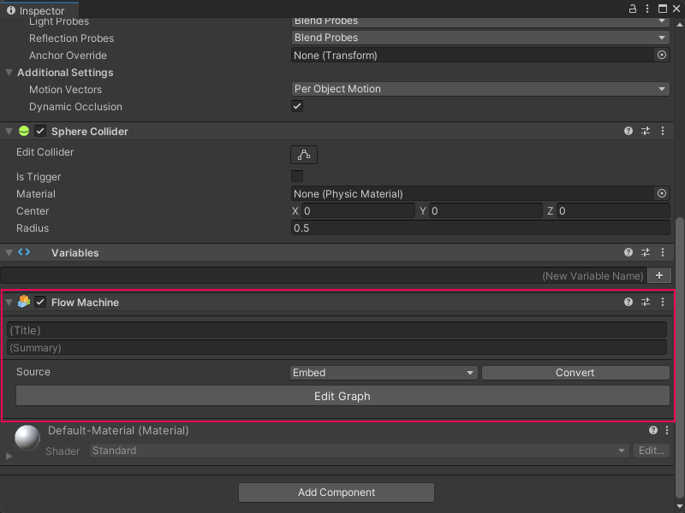Screen dimensions: 685x513
Task: Open the Motion Vectors dropdown
Action: pyautogui.click(x=480, y=89)
